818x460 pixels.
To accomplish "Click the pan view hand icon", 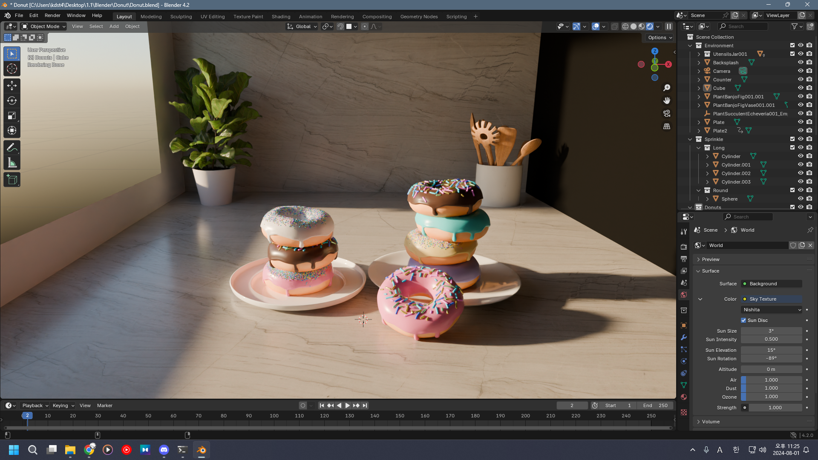I will [x=667, y=101].
